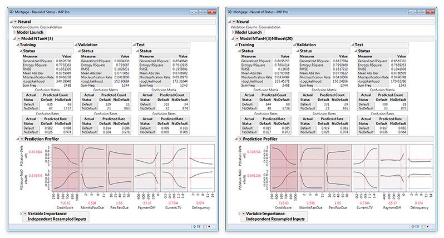This screenshot has height=238, width=444.
Task: Click the up-arrow home icon in NBoost(20) window status bar
Action: 413,226
